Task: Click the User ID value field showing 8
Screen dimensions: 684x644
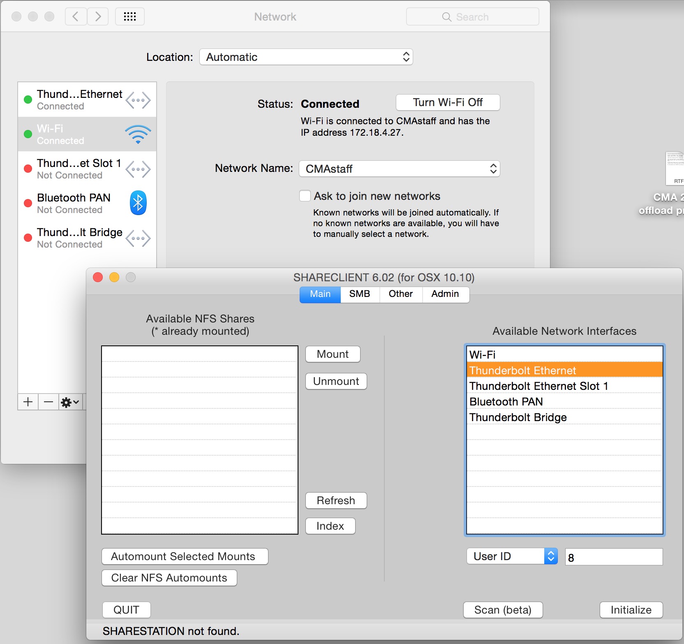Action: (614, 557)
